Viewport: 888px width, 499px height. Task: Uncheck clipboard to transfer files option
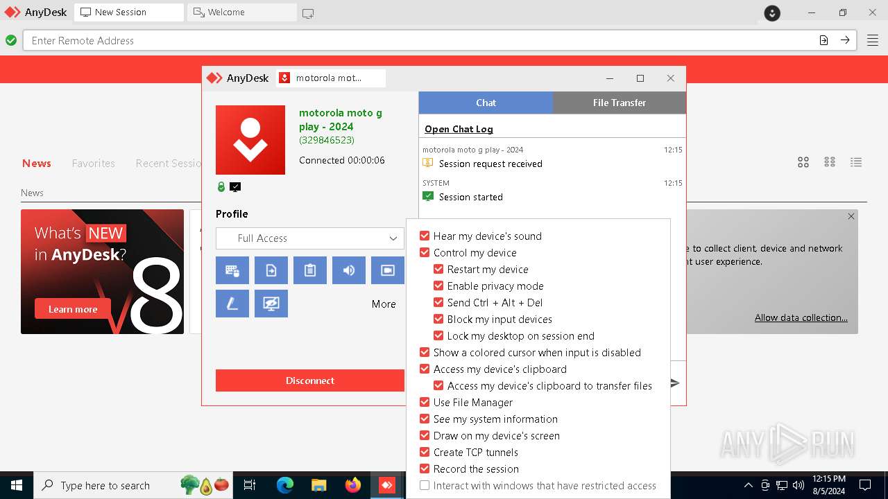(x=438, y=385)
